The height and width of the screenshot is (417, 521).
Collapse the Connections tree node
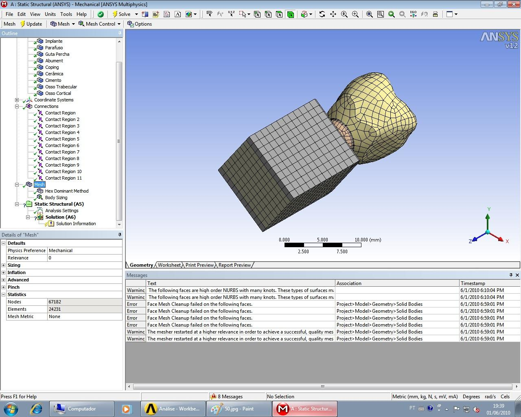(17, 106)
